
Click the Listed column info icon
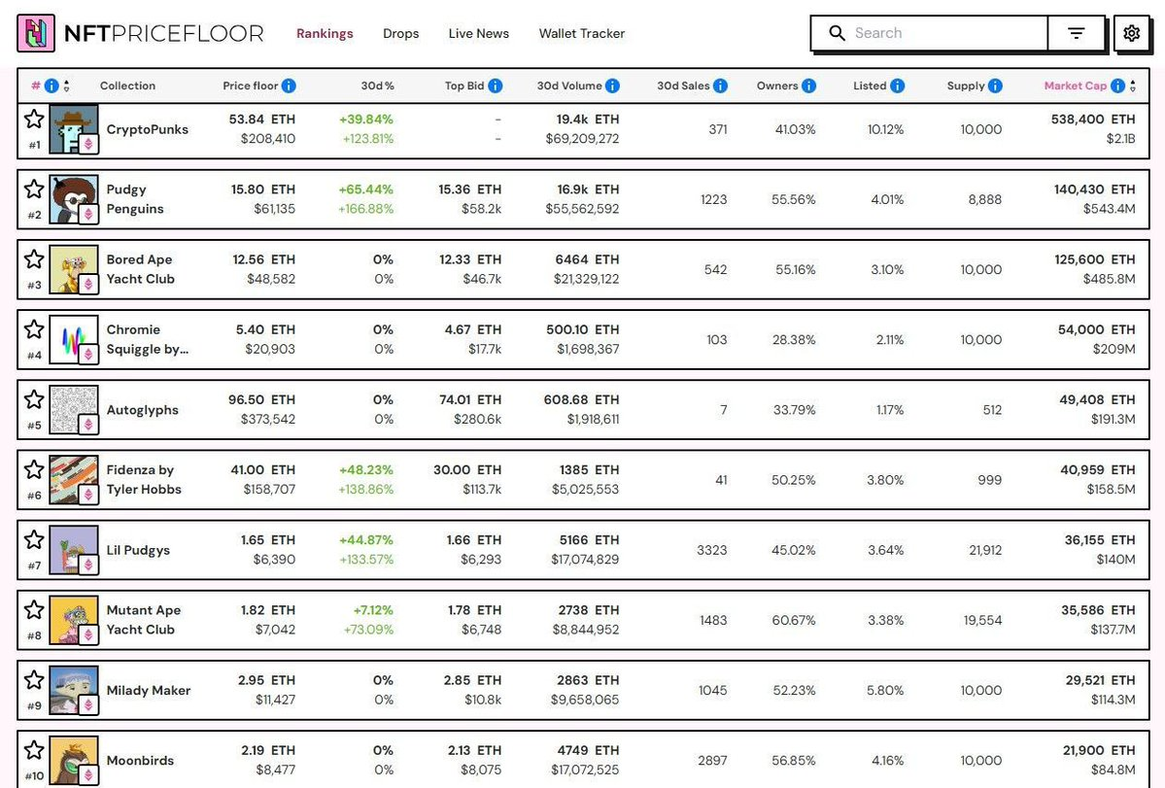[x=897, y=86]
